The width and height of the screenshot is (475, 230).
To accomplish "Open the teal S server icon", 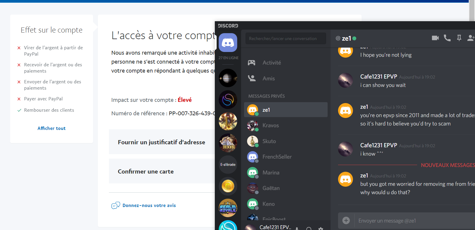I will point(228,226).
